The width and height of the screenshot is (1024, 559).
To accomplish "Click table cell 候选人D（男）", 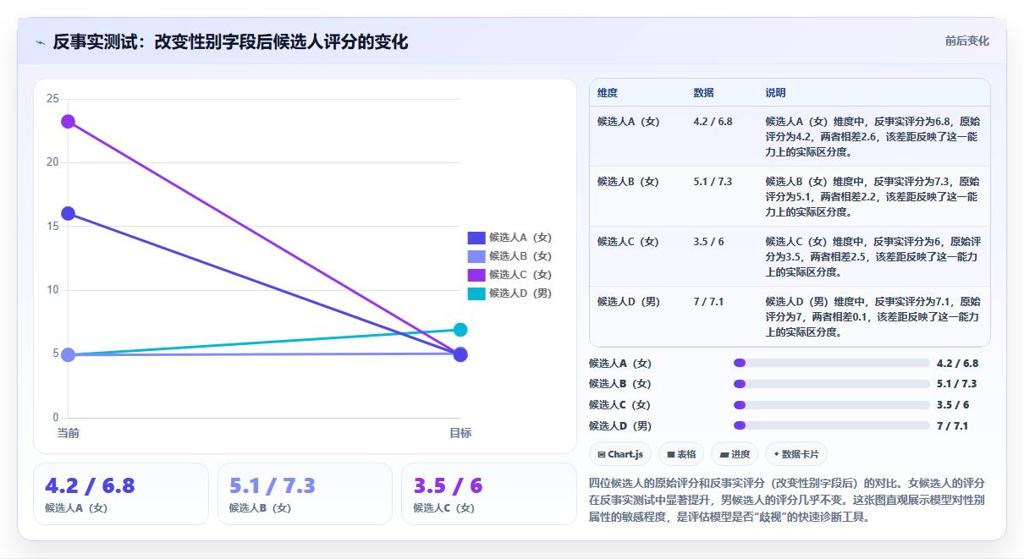I will [629, 302].
